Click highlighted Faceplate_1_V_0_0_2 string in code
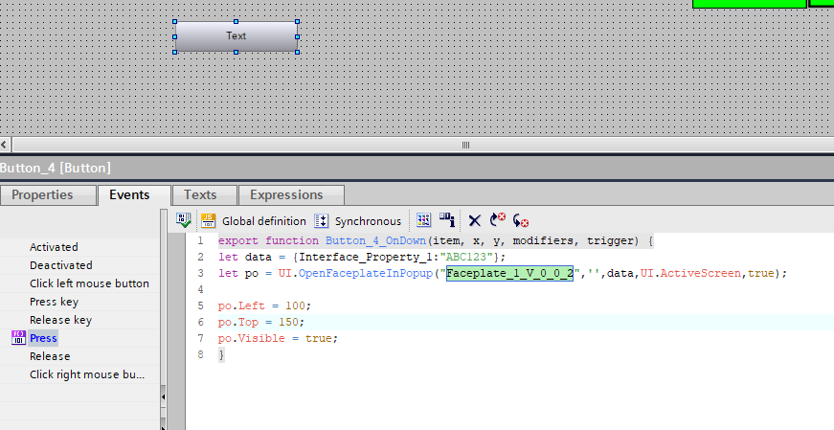This screenshot has height=430, width=834. pyautogui.click(x=508, y=273)
